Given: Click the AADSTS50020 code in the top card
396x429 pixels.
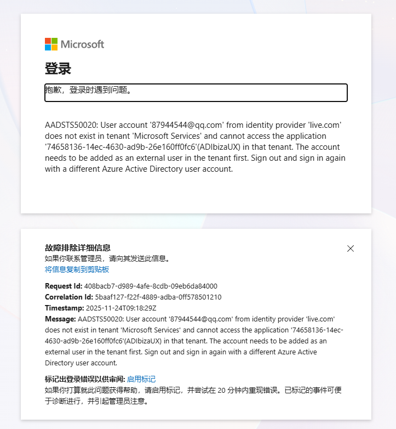Looking at the screenshot, I should pos(71,125).
